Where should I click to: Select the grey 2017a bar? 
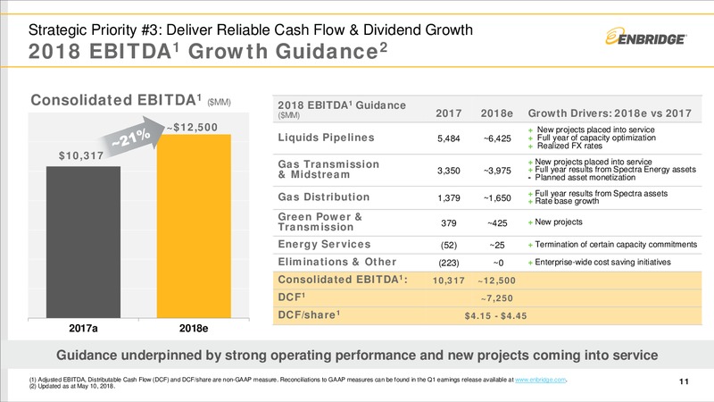point(83,242)
